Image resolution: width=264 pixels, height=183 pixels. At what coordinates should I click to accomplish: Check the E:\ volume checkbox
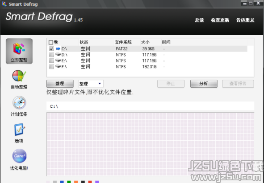(51, 61)
